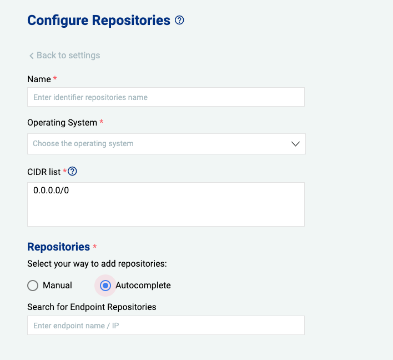Focus the endpoint name / IP search field

[165, 326]
